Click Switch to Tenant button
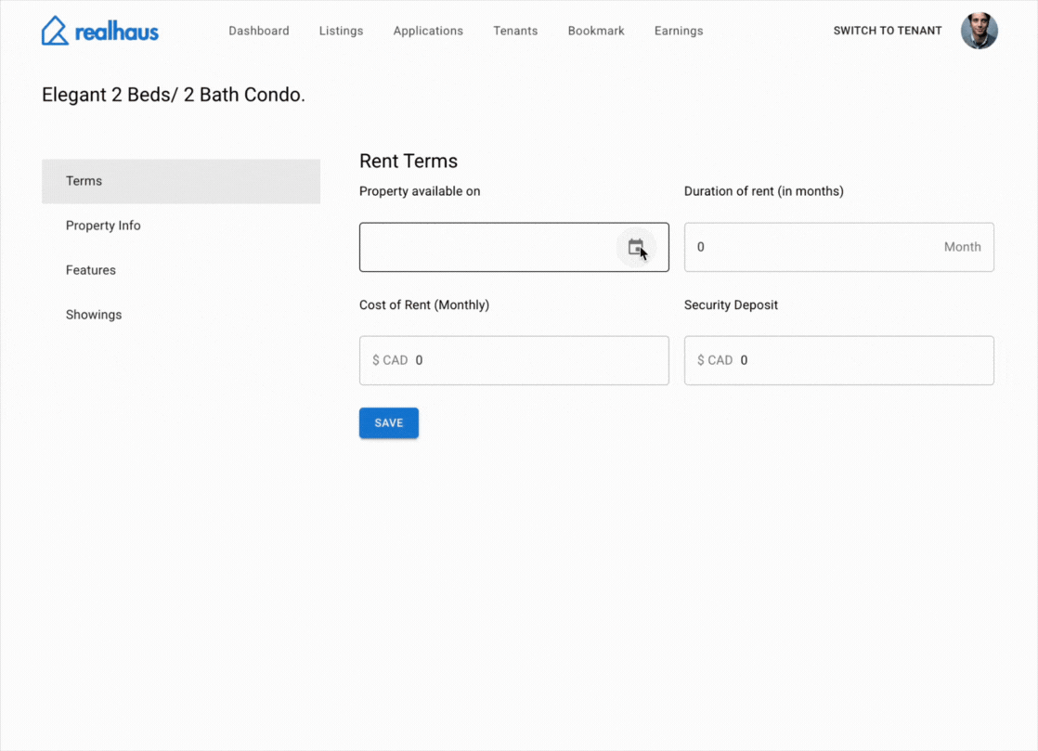The height and width of the screenshot is (751, 1038). (x=887, y=31)
